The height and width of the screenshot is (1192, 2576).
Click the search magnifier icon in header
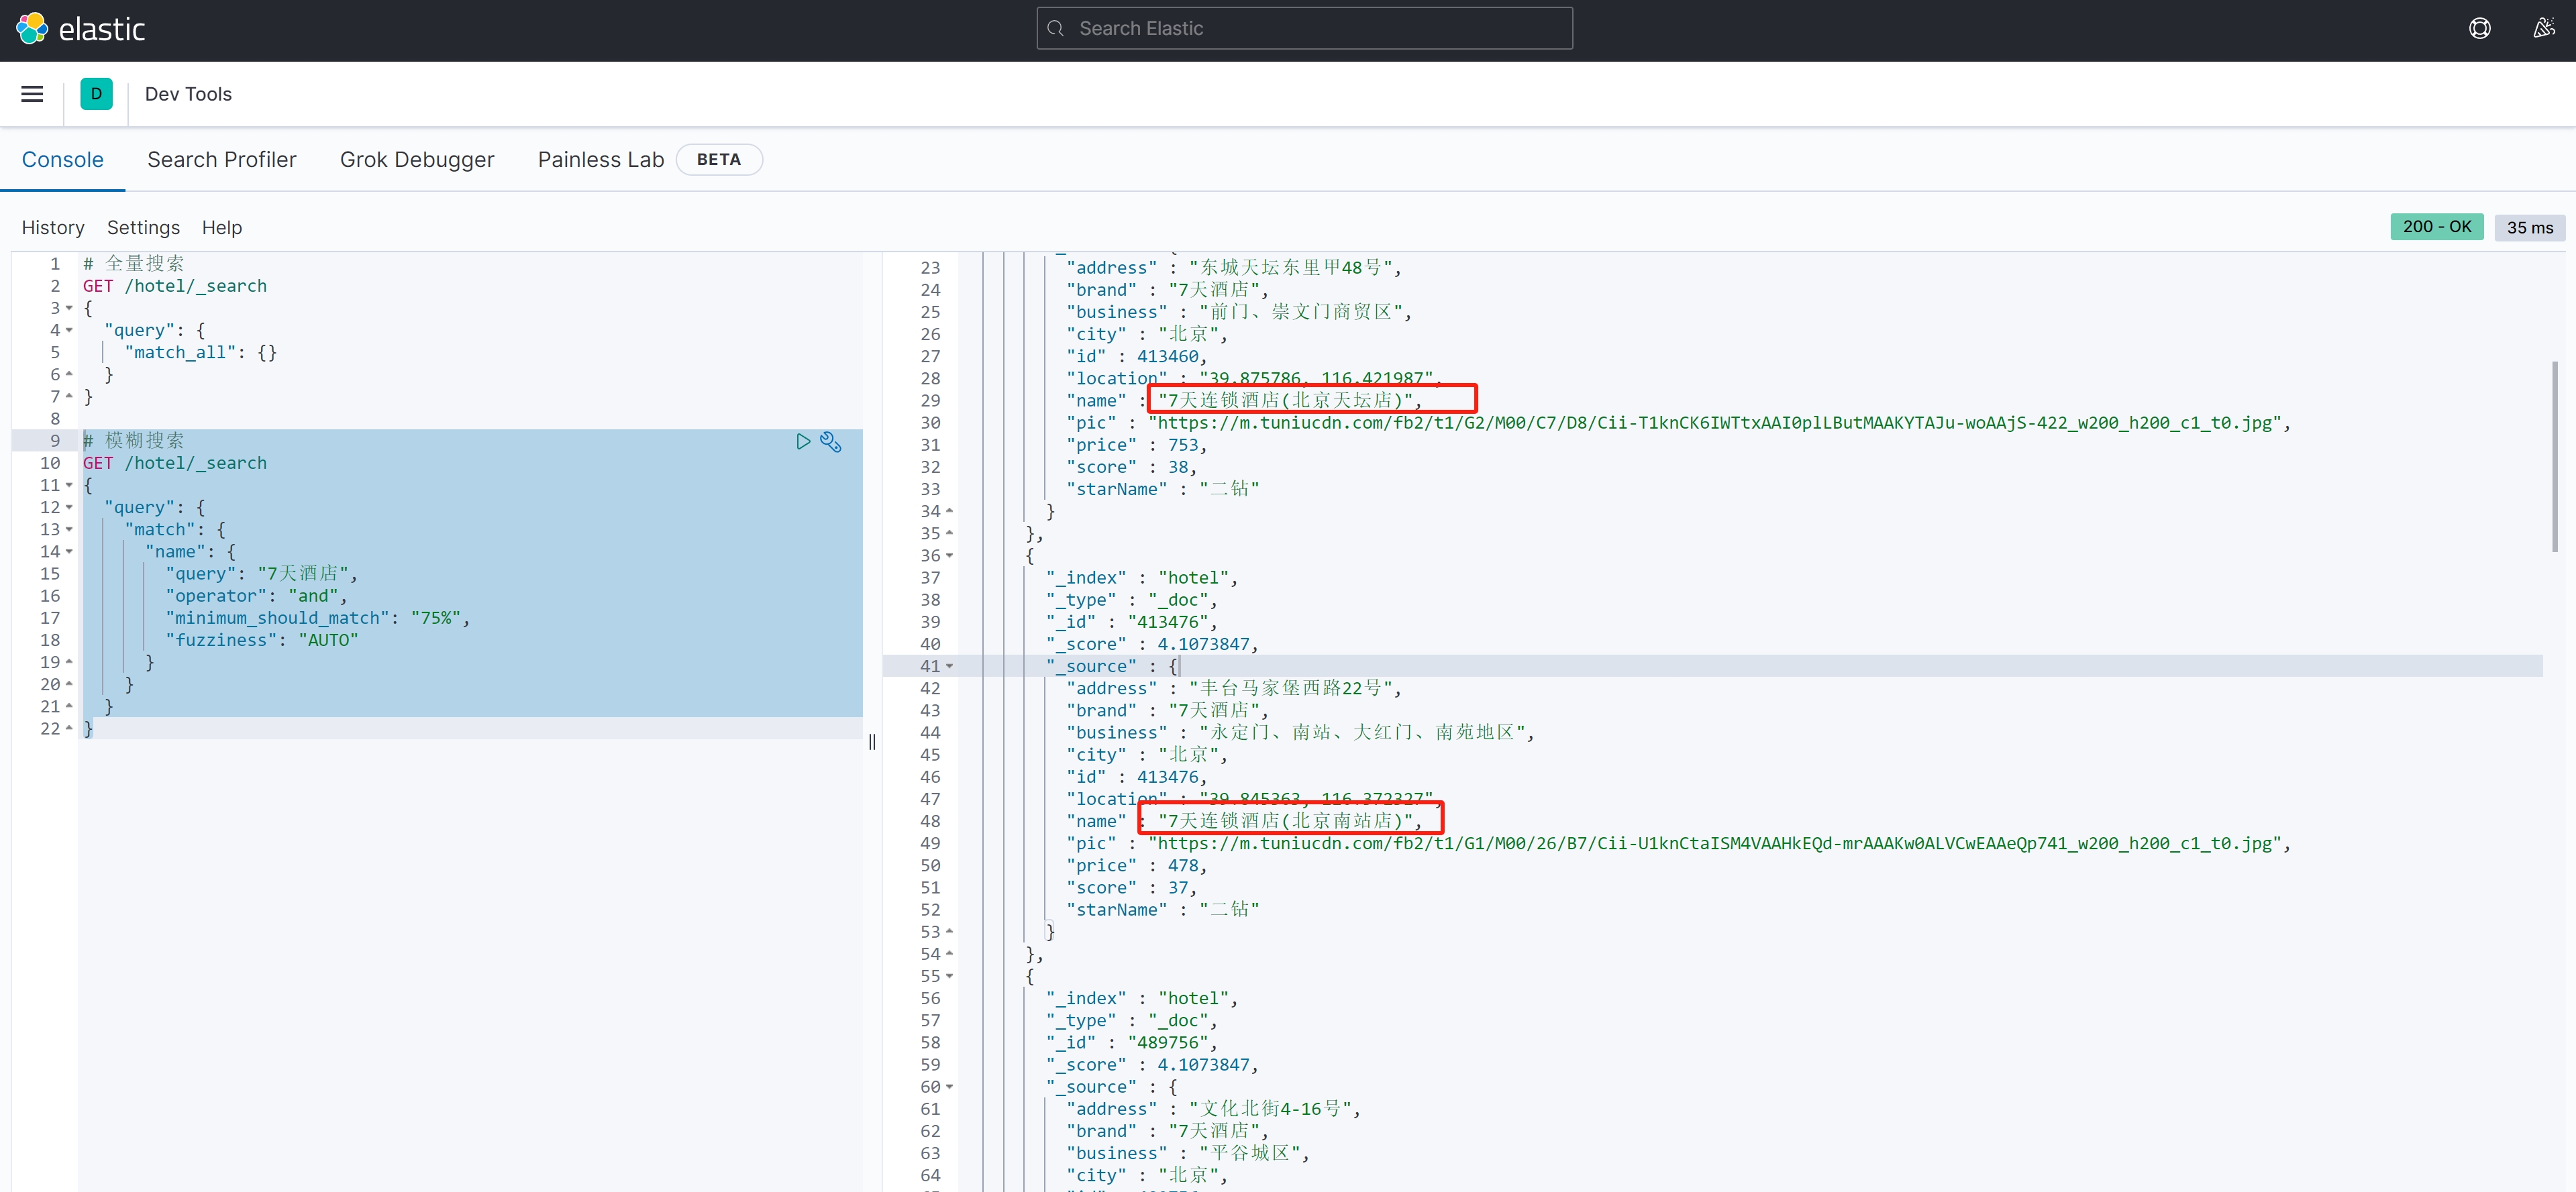(1055, 28)
